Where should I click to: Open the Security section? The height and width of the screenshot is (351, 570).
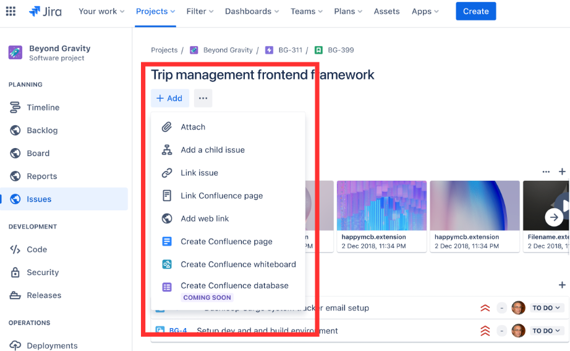43,272
